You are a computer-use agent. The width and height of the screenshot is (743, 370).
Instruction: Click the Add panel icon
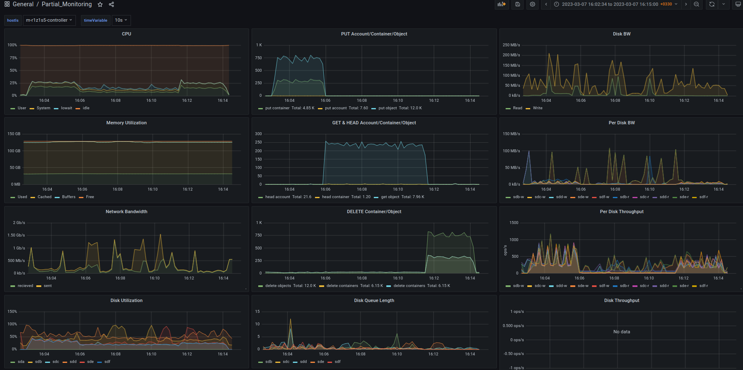[501, 4]
